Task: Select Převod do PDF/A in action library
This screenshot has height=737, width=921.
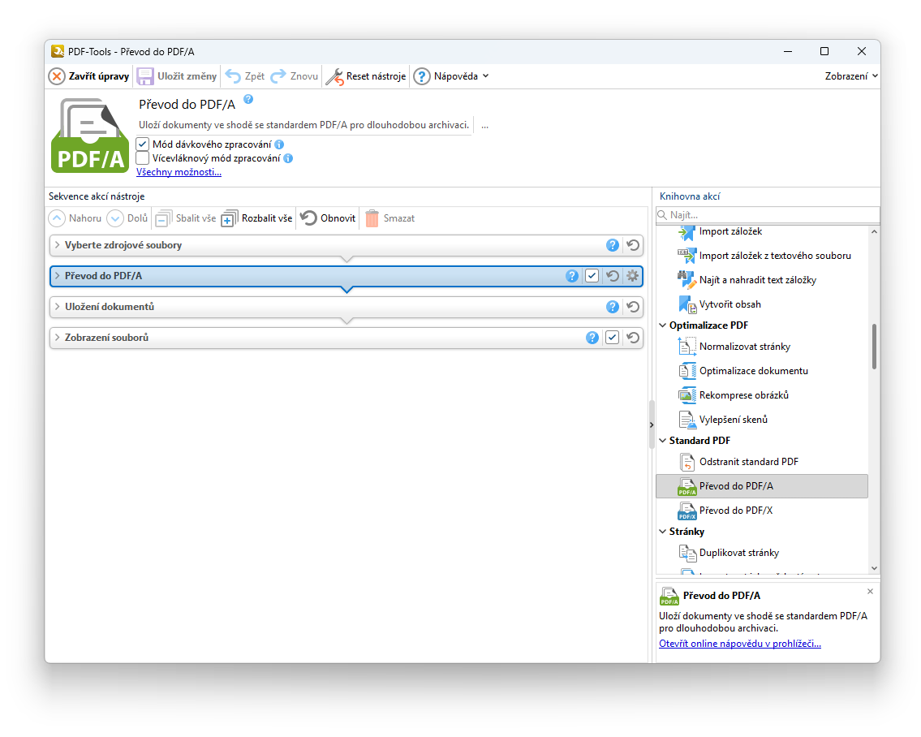Action: pyautogui.click(x=762, y=486)
